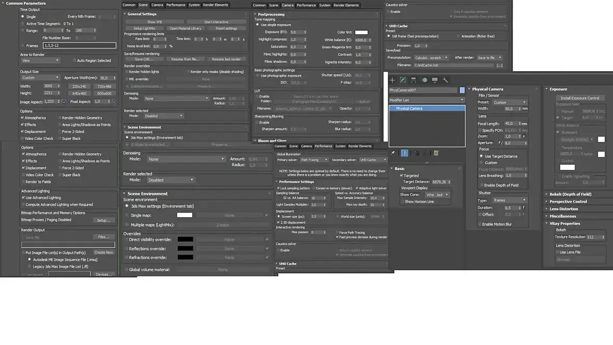Image resolution: width=613 pixels, height=345 pixels.
Task: Open Render Elements tab above General Settings
Action: pyautogui.click(x=216, y=5)
